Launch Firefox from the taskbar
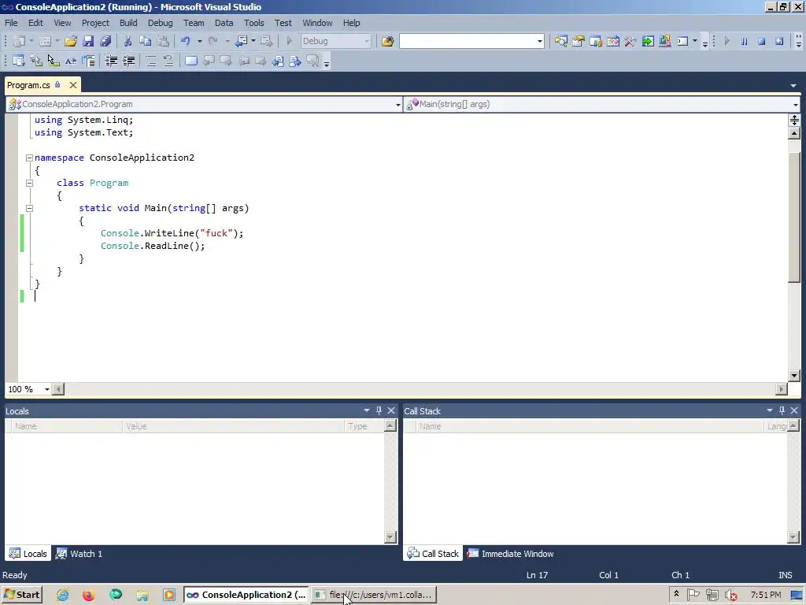This screenshot has width=806, height=605. (88, 595)
